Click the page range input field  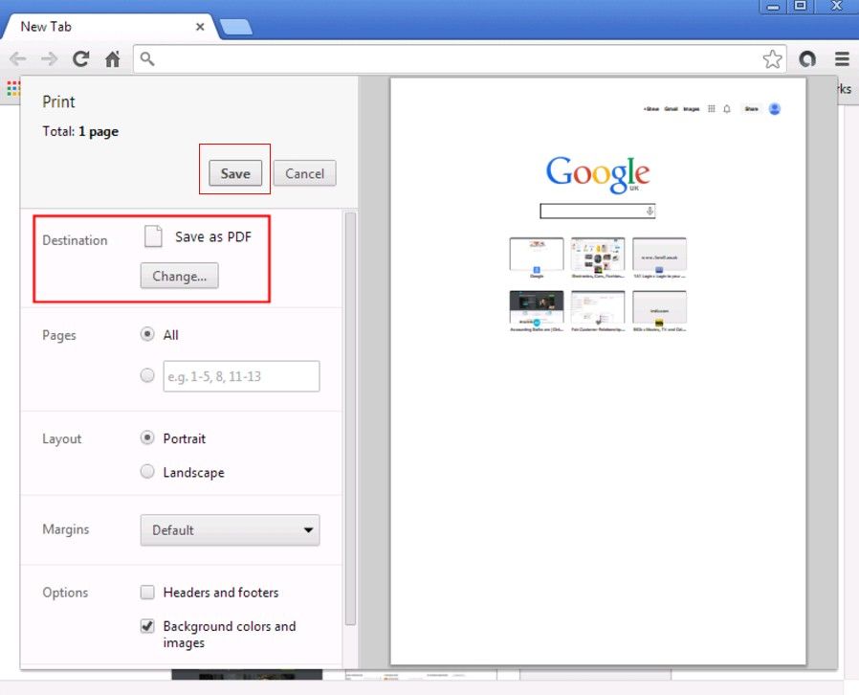(241, 376)
